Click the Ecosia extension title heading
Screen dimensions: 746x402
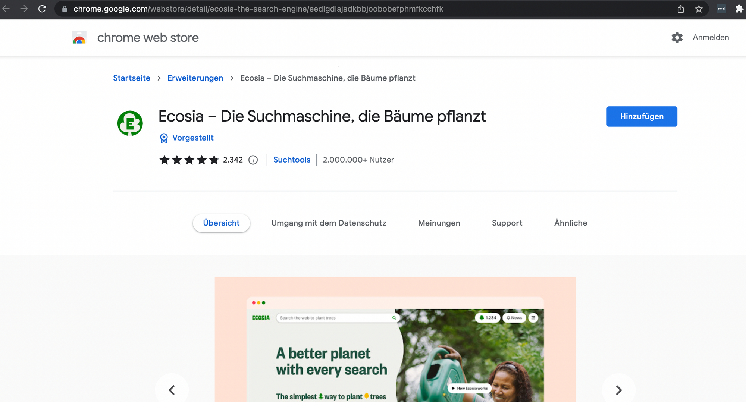pos(322,116)
